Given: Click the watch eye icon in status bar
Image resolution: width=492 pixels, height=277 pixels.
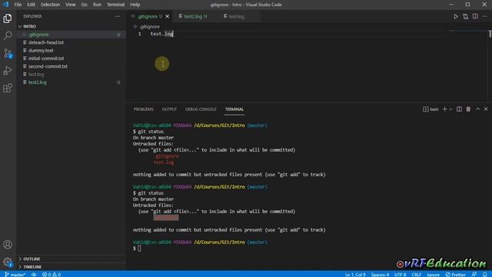Looking at the screenshot, I should pyautogui.click(x=34, y=275).
